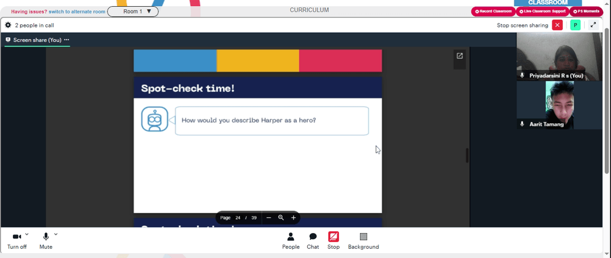Click Stop screen sharing label
This screenshot has width=611, height=258.
(522, 25)
